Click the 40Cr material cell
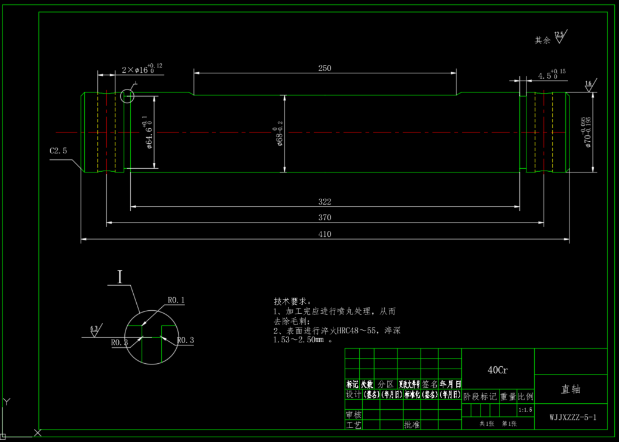Image resolution: width=619 pixels, height=442 pixels. click(x=498, y=370)
